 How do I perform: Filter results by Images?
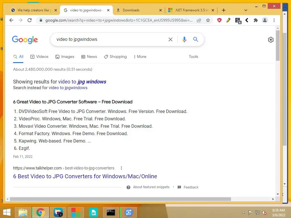65,56
